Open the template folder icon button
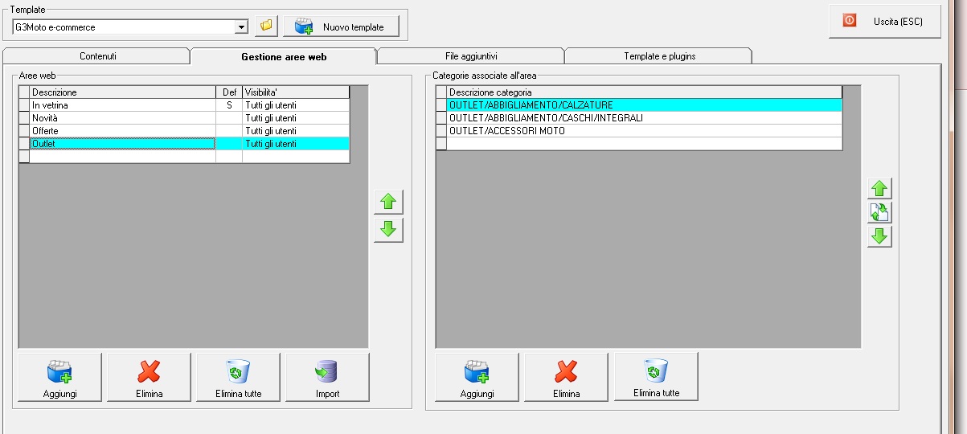Image resolution: width=967 pixels, height=434 pixels. [x=266, y=27]
